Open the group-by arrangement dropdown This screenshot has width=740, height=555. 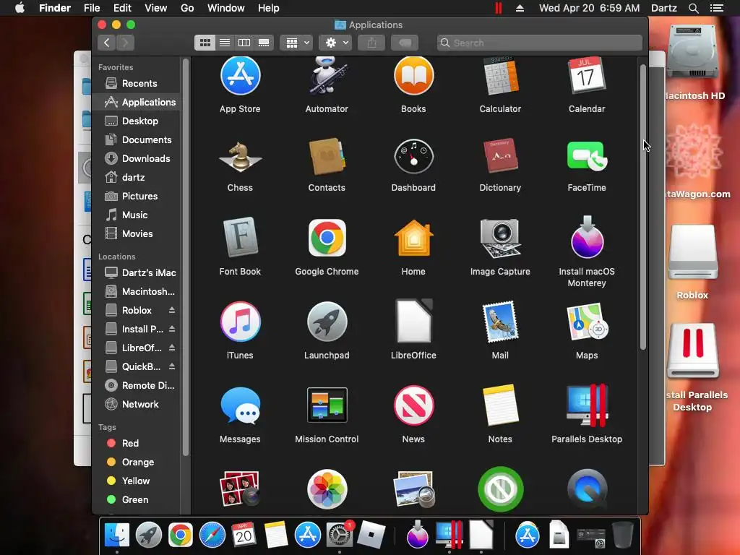296,43
